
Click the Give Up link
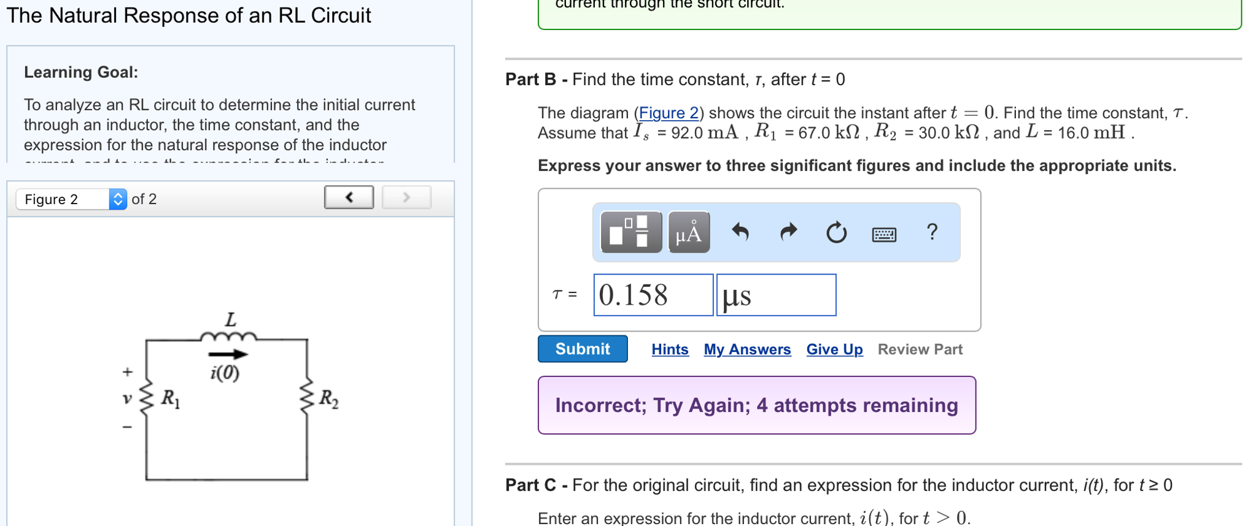point(834,349)
